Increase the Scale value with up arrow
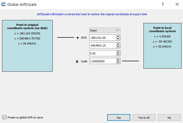The height and width of the screenshot is (123, 183). click(118, 60)
